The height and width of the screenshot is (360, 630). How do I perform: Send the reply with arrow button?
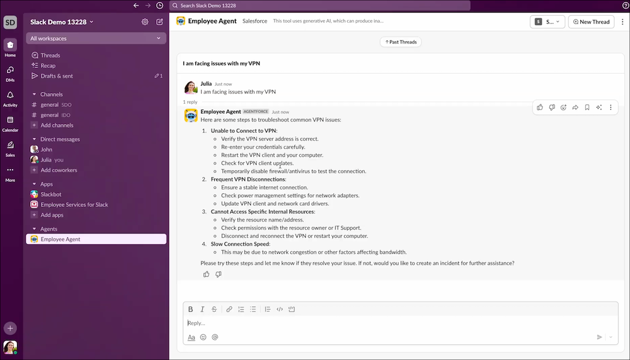click(599, 337)
